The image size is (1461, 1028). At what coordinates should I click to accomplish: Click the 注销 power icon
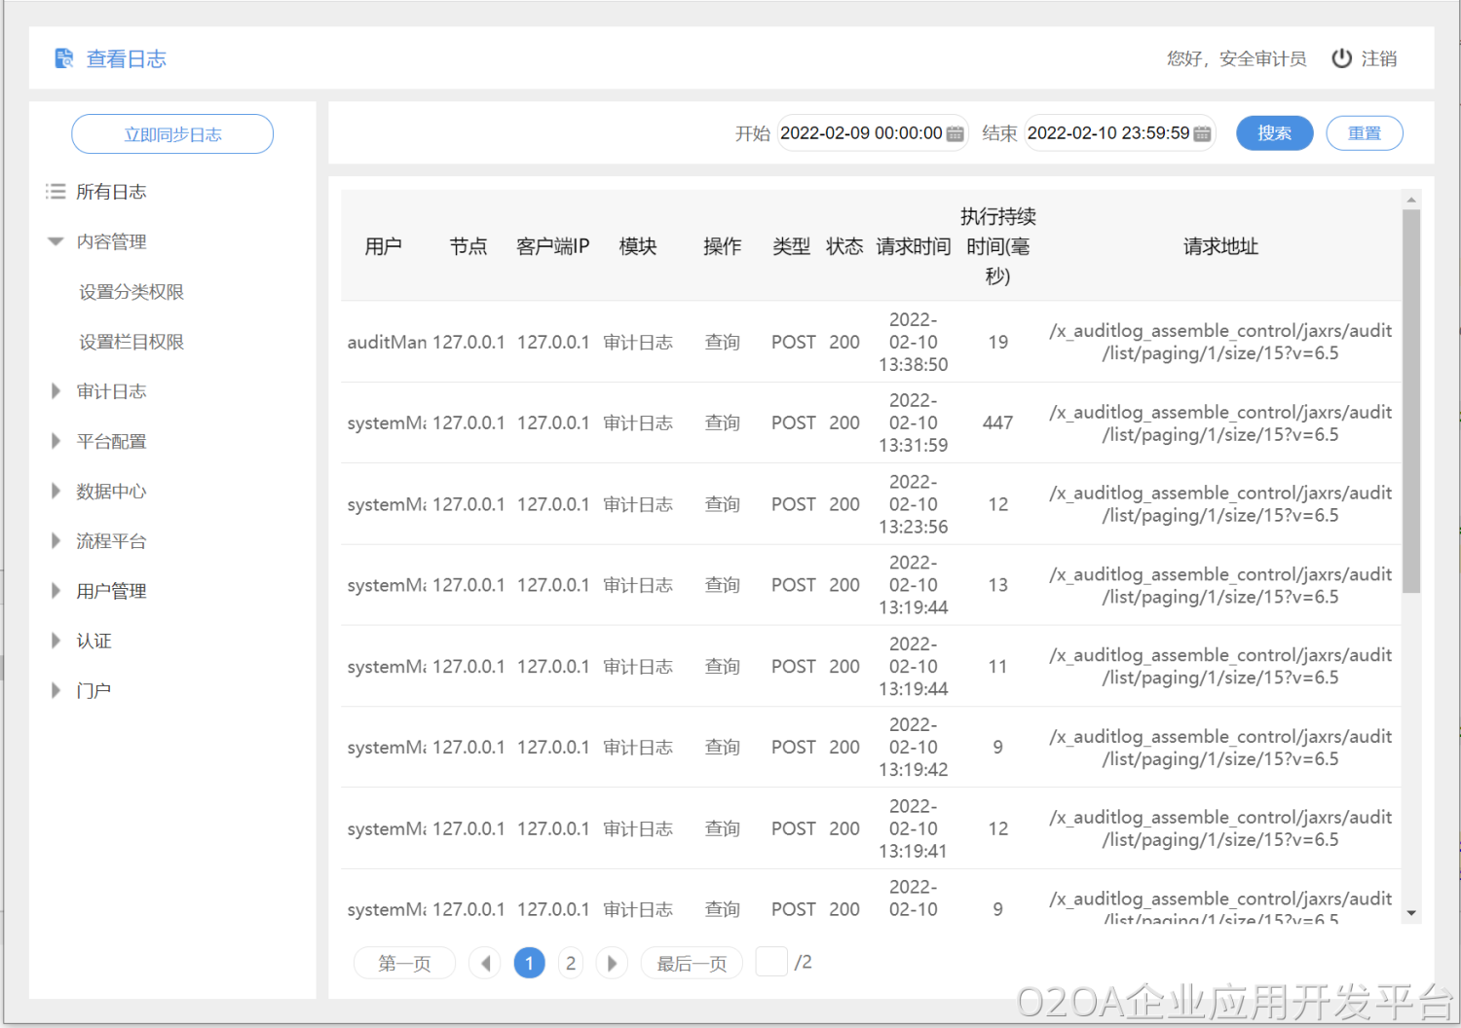coord(1341,58)
